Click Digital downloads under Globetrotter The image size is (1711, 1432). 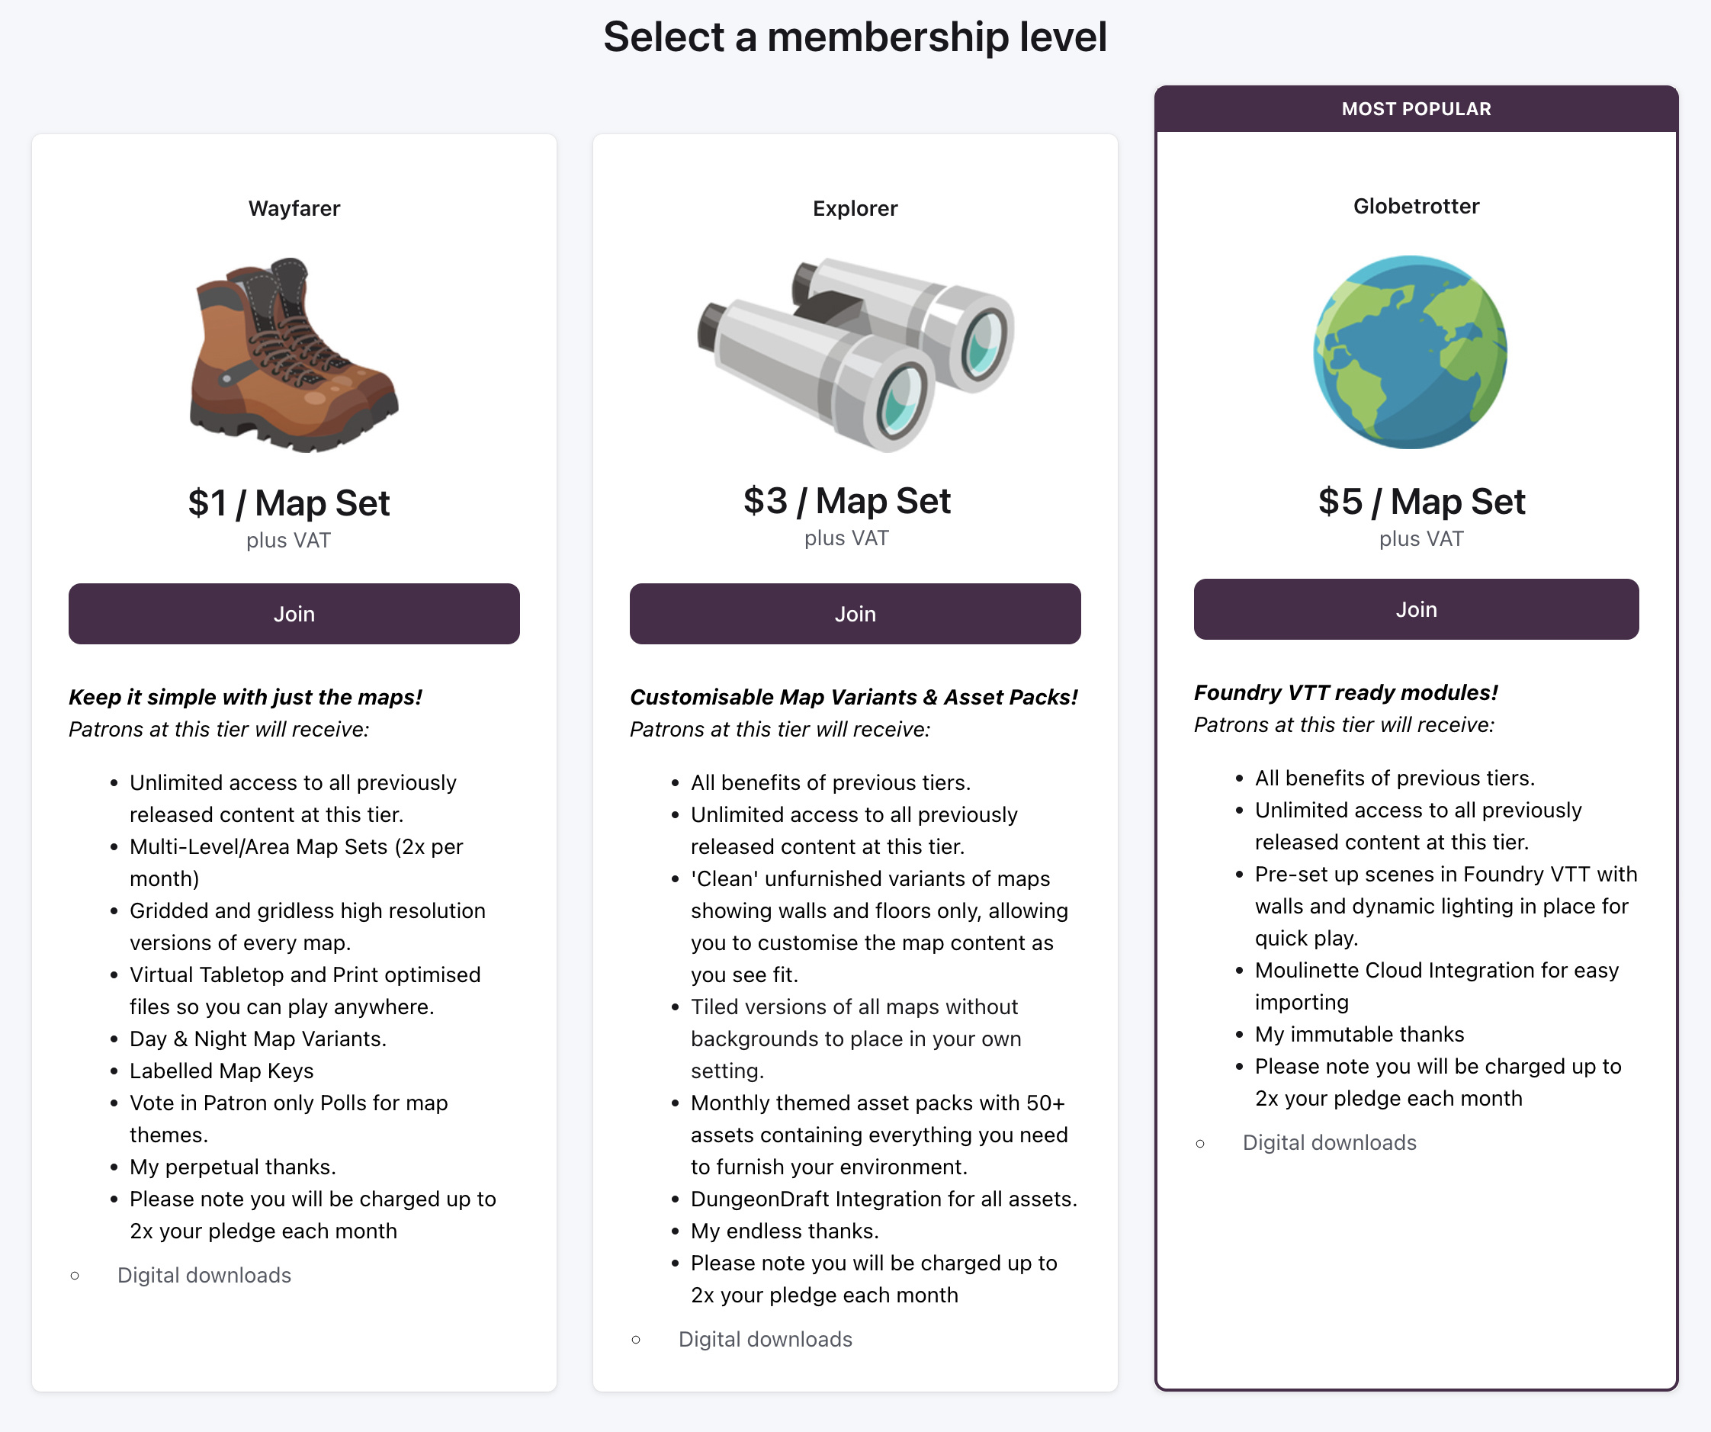tap(1329, 1143)
